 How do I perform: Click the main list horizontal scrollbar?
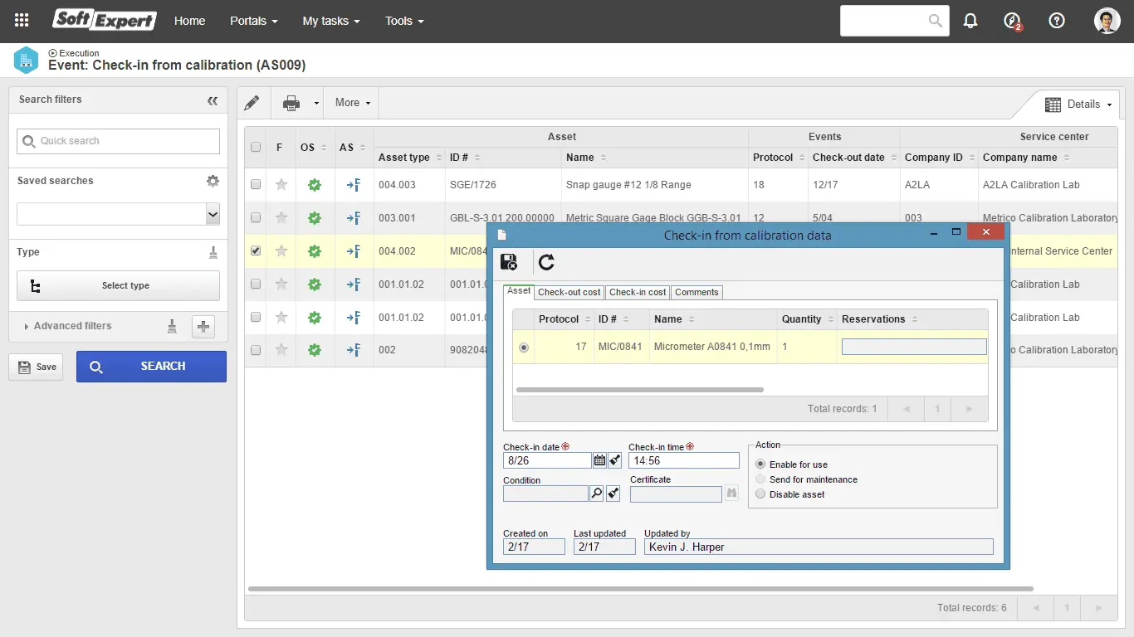tap(639, 589)
